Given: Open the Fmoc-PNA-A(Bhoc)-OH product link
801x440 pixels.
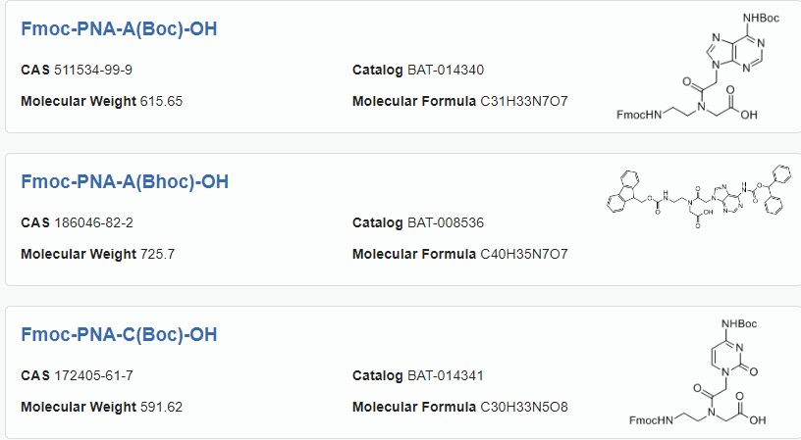Looking at the screenshot, I should [x=125, y=181].
